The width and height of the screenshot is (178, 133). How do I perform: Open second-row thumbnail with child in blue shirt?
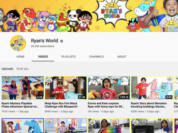click(152, 126)
